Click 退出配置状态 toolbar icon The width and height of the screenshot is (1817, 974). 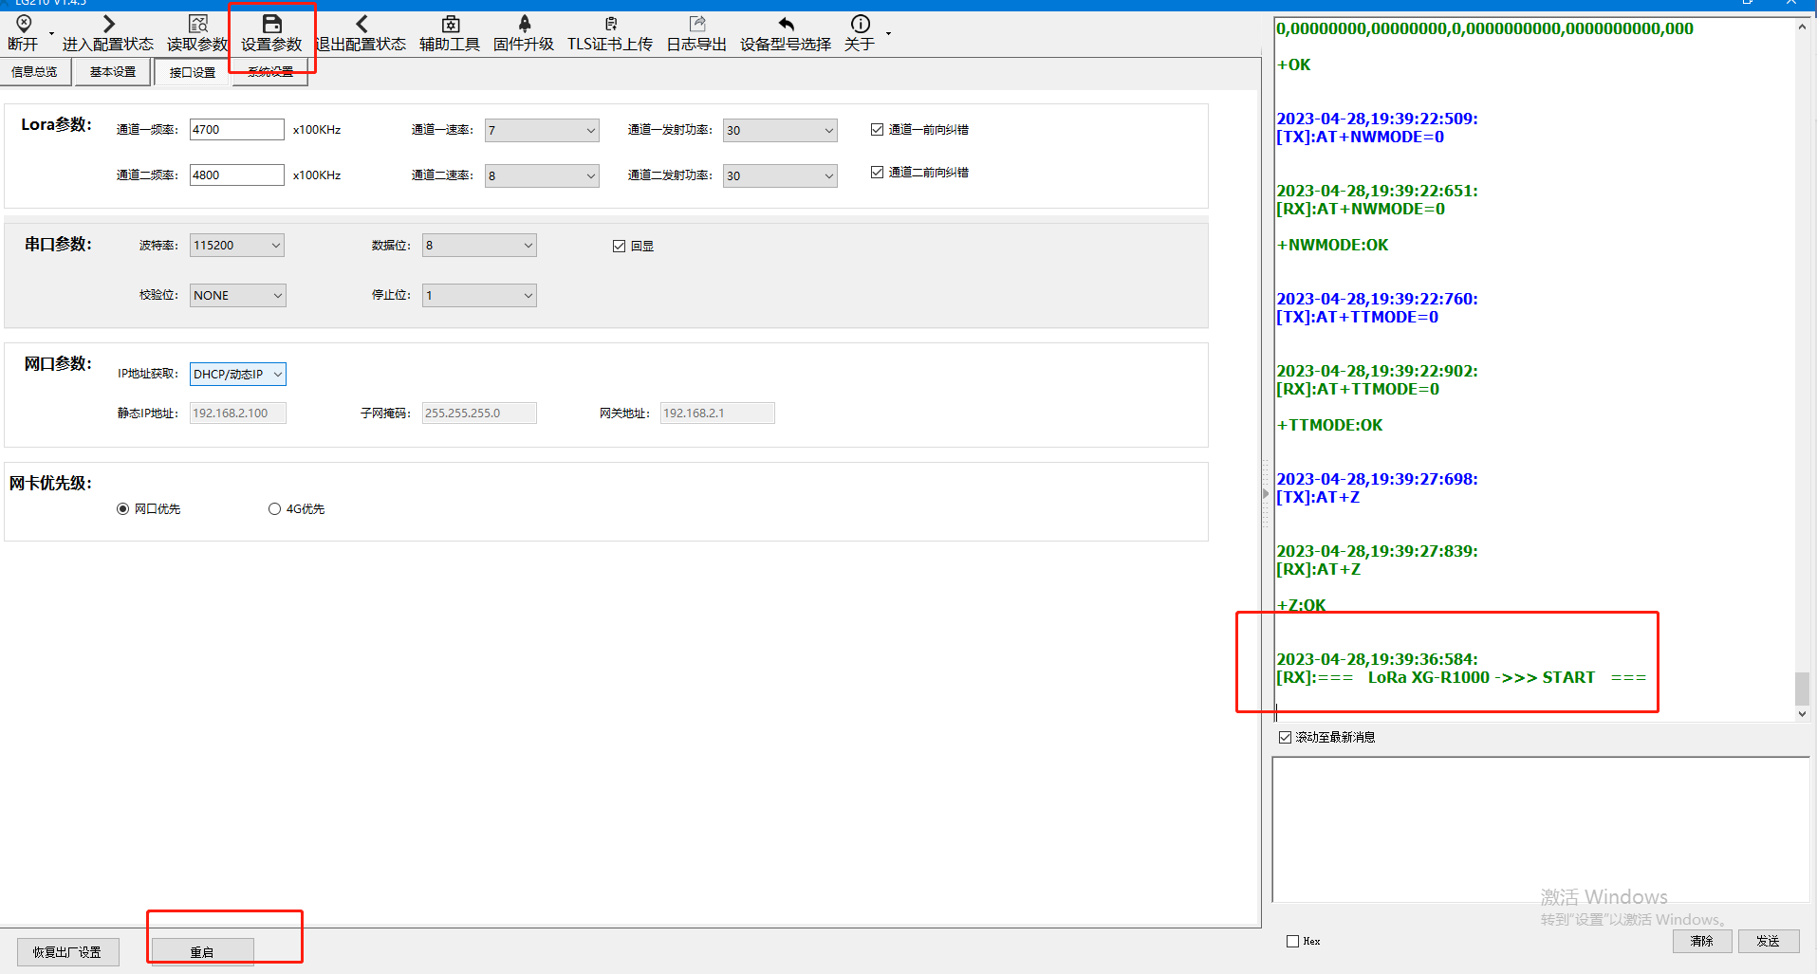pos(361,24)
